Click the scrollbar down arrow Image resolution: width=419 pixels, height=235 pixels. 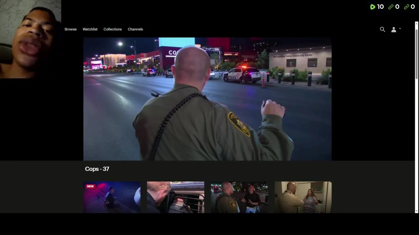coord(416,211)
